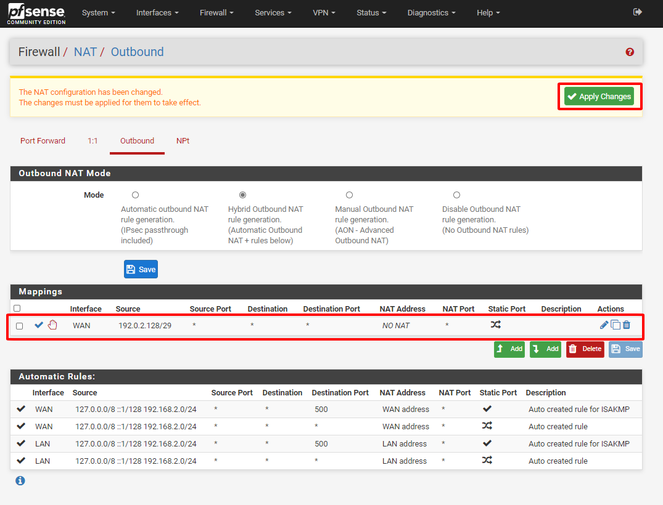Add a mapping to the end of the list
This screenshot has width=663, height=505.
click(545, 349)
